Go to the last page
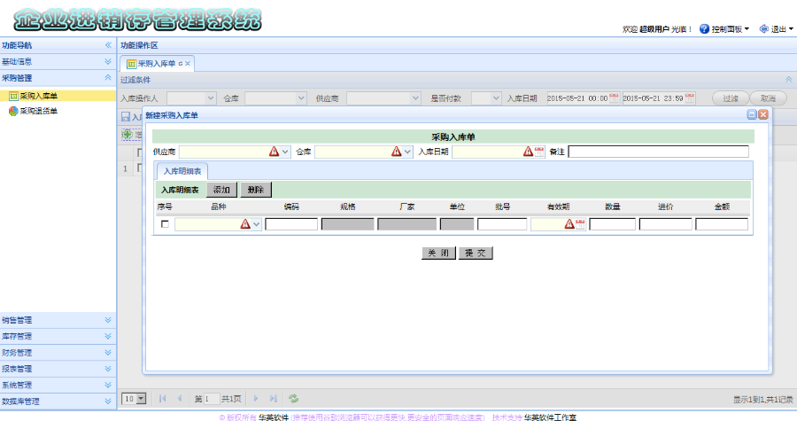 274,399
